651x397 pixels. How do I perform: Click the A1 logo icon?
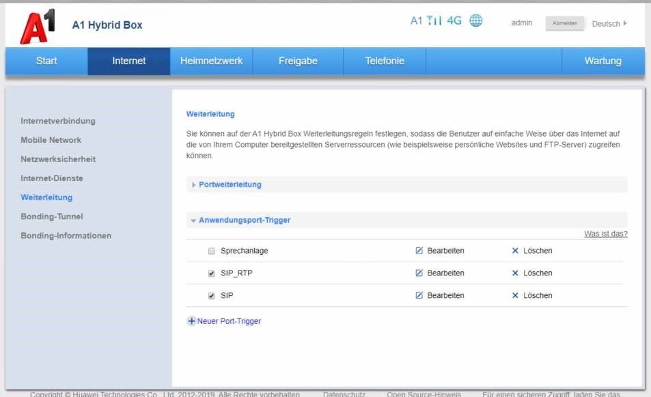click(38, 26)
